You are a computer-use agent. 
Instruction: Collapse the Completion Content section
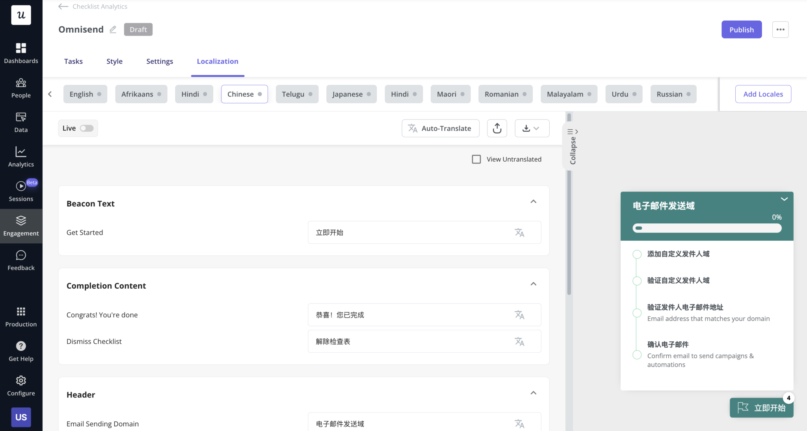[x=533, y=284]
